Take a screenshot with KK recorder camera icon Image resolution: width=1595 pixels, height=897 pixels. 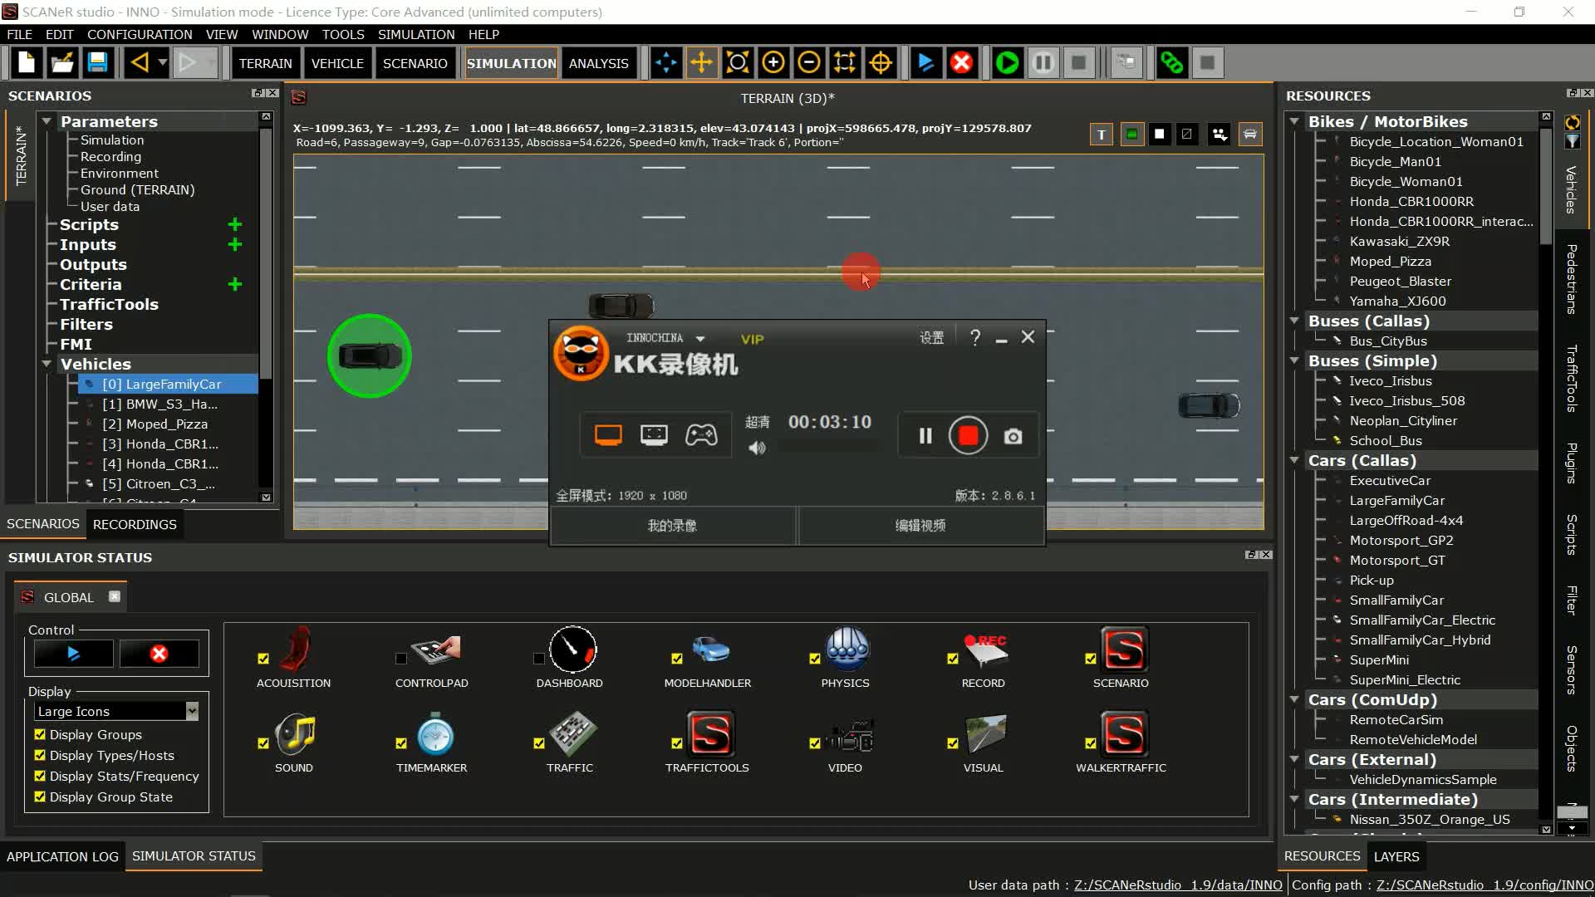pyautogui.click(x=1013, y=436)
